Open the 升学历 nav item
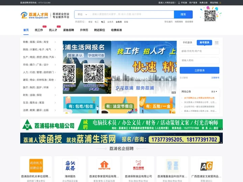Screen dimensions: 243x182 point(84,30)
